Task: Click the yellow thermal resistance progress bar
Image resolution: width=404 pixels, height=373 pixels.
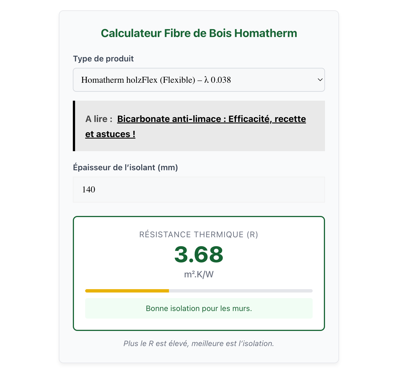Action: tap(126, 291)
